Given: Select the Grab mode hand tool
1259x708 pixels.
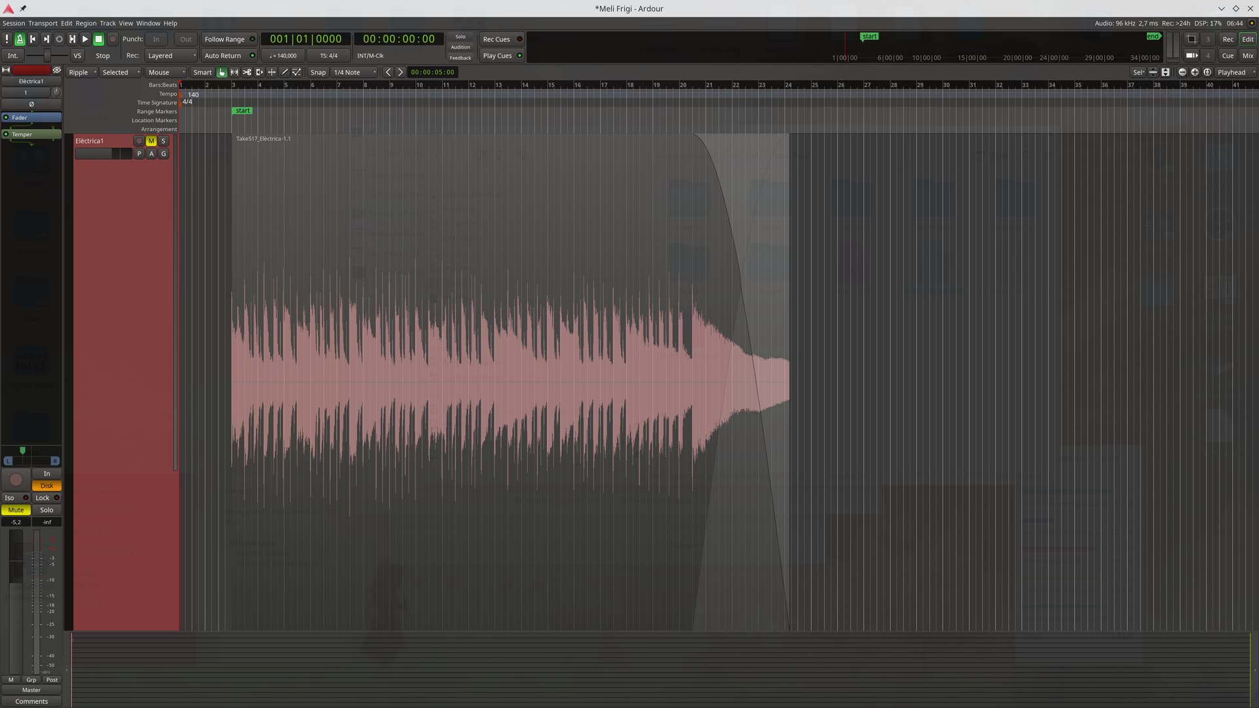Looking at the screenshot, I should pos(222,72).
